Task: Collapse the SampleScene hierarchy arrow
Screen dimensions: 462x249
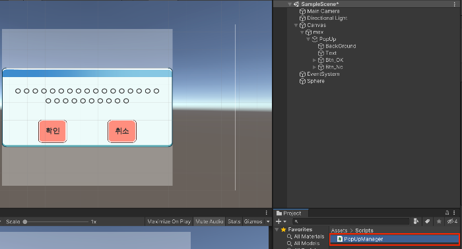Action: point(290,4)
